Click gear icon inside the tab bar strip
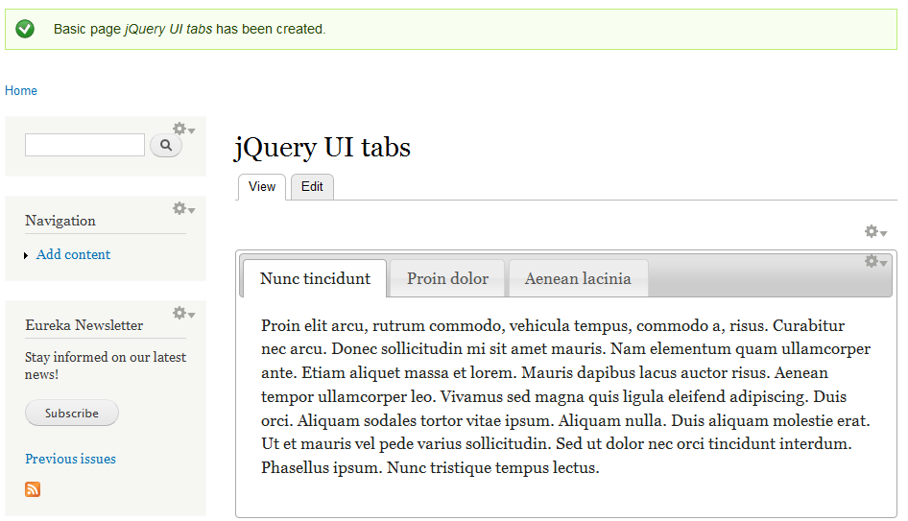The width and height of the screenshot is (908, 521). coord(875,261)
